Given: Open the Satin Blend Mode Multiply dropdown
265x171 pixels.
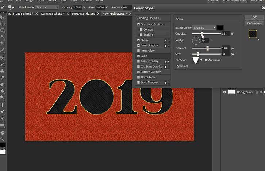Looking at the screenshot, I should (x=204, y=28).
